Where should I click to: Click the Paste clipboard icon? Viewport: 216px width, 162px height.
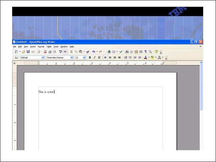(x=81, y=52)
